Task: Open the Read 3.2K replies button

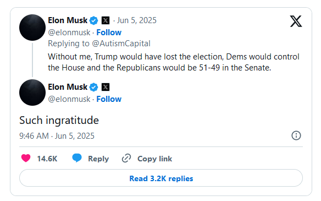Action: coord(161,178)
